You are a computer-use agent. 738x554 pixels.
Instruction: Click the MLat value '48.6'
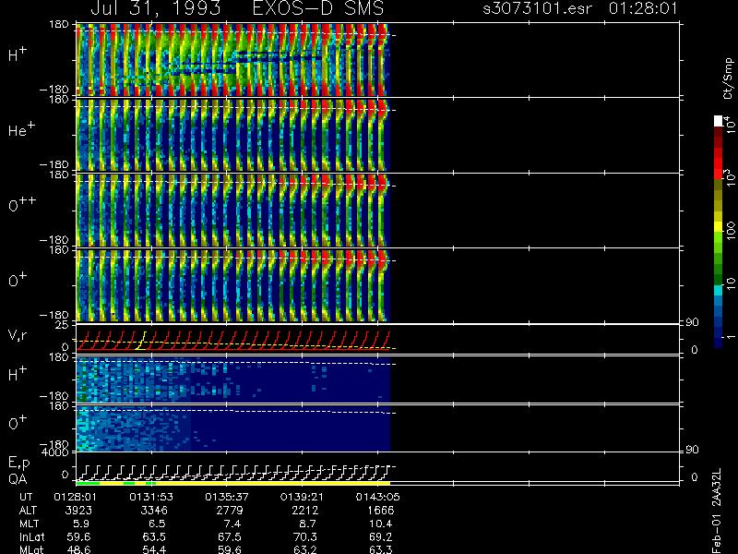coord(78,549)
